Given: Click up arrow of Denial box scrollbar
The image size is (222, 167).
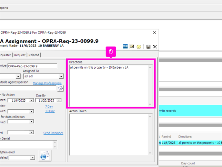Looking at the screenshot, I should pos(55,142).
